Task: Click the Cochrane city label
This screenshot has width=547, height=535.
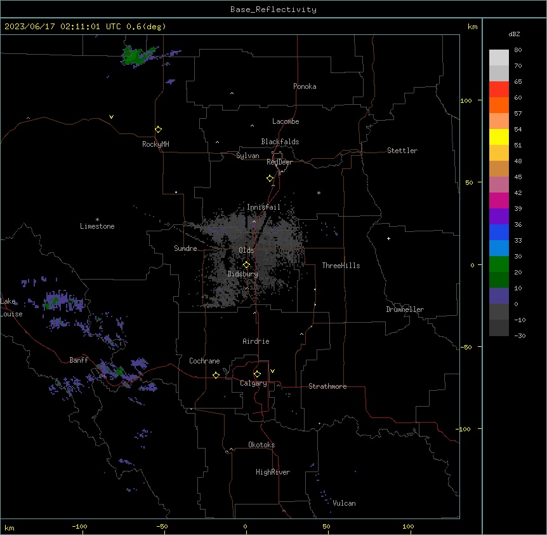Action: click(204, 361)
